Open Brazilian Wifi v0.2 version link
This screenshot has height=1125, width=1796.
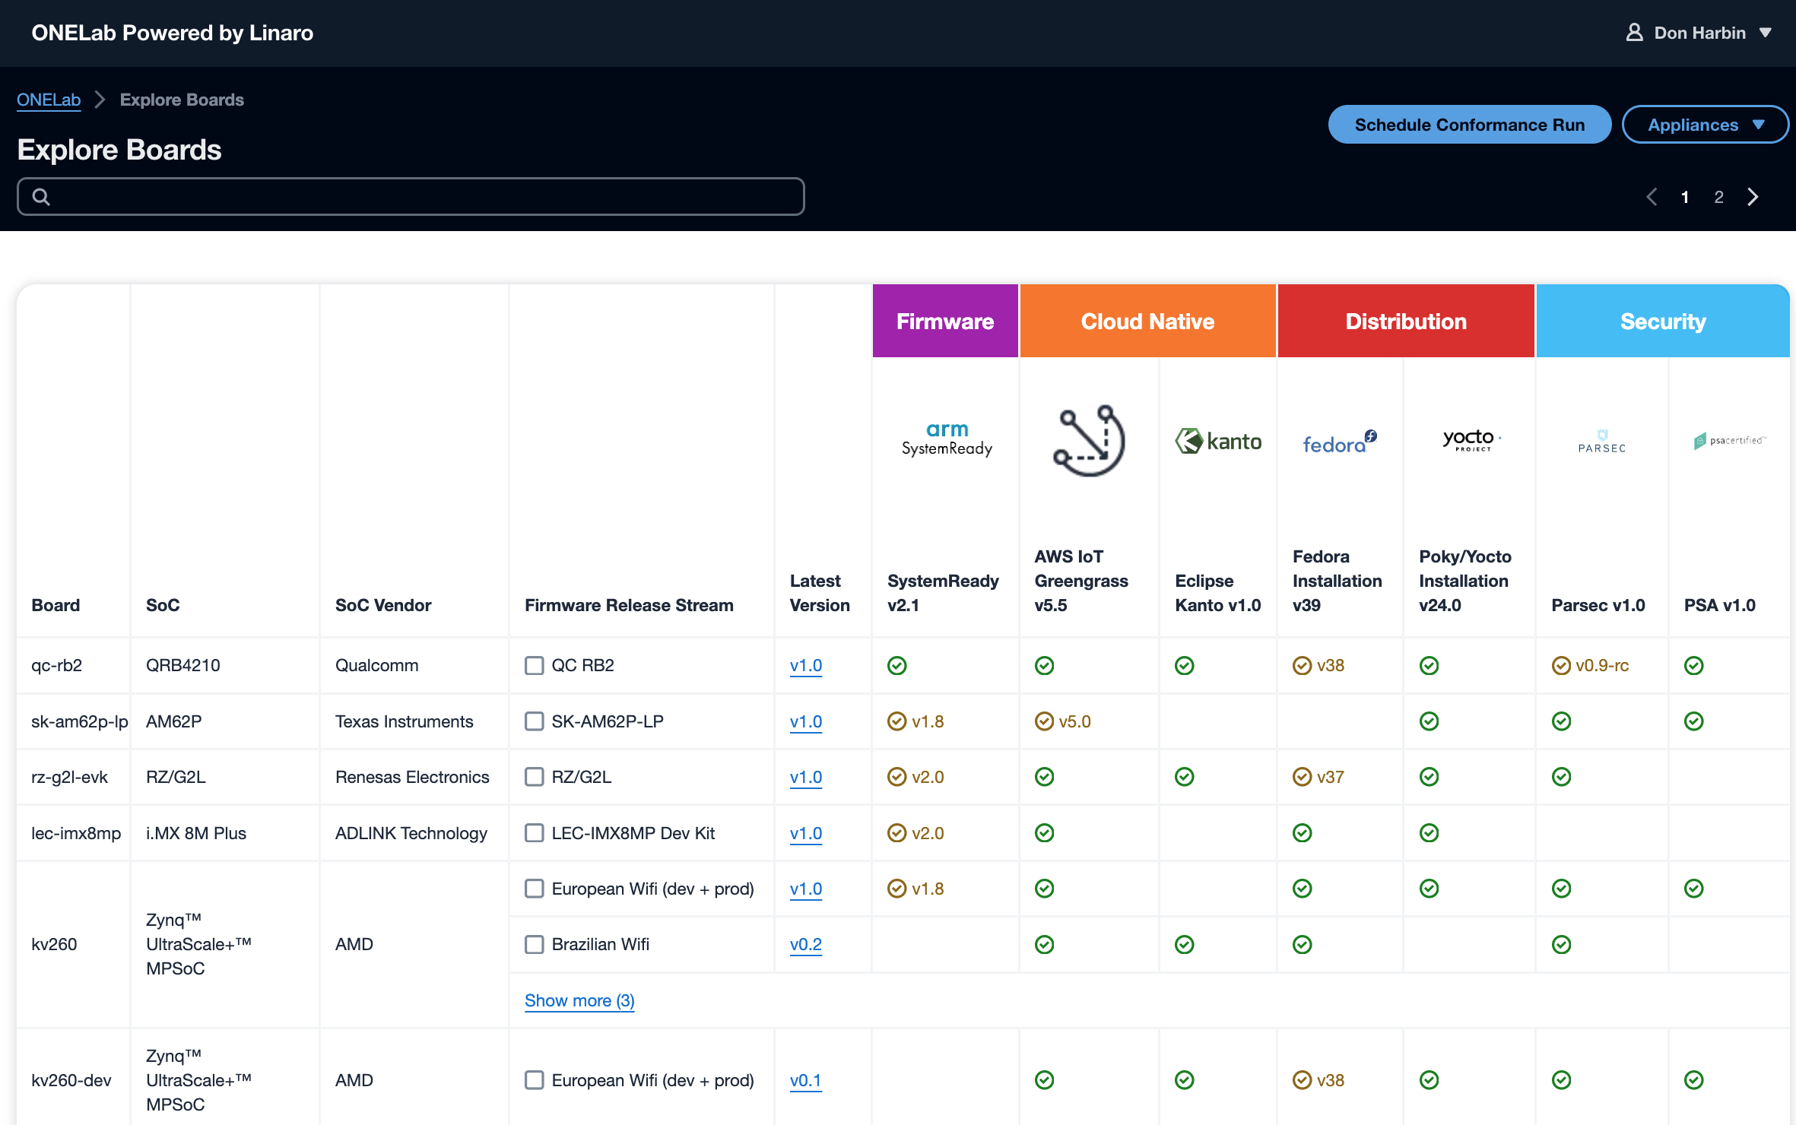point(806,945)
